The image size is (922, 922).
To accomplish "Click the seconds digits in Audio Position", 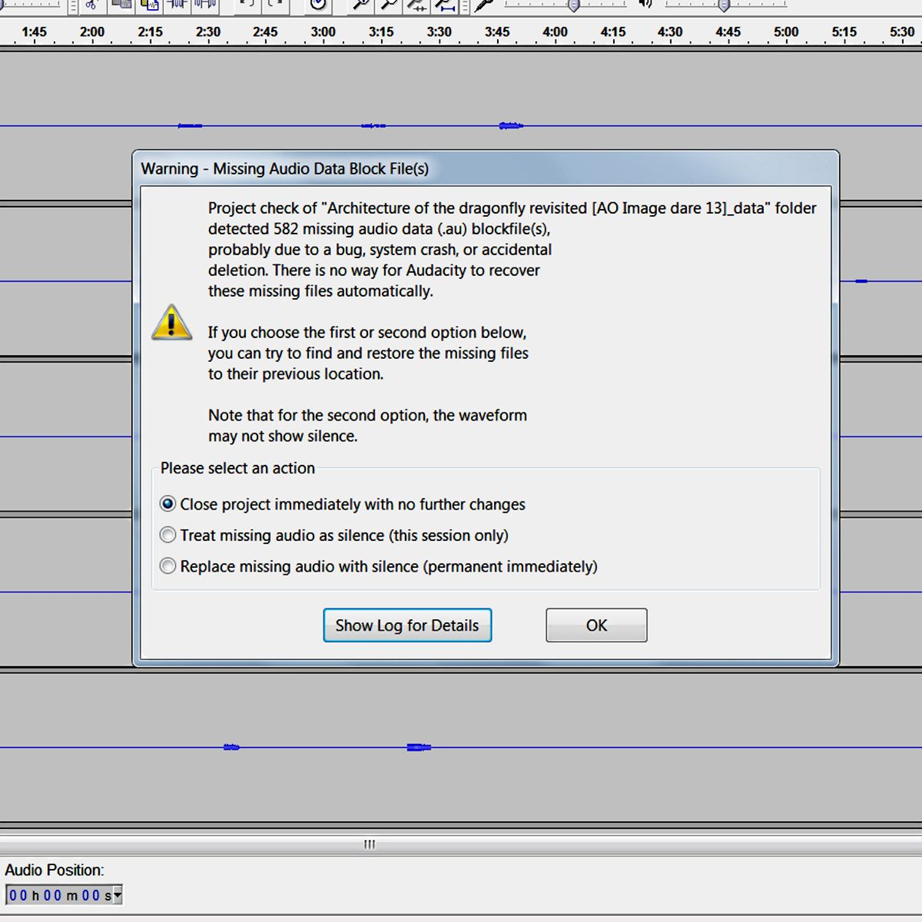I will click(91, 895).
